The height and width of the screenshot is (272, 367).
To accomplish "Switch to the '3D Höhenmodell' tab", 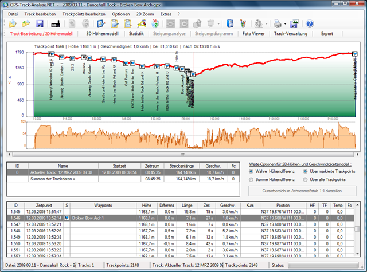I will 103,34.
